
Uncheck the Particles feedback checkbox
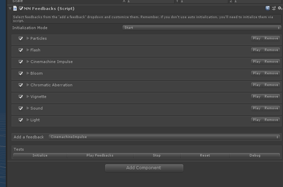click(x=21, y=39)
